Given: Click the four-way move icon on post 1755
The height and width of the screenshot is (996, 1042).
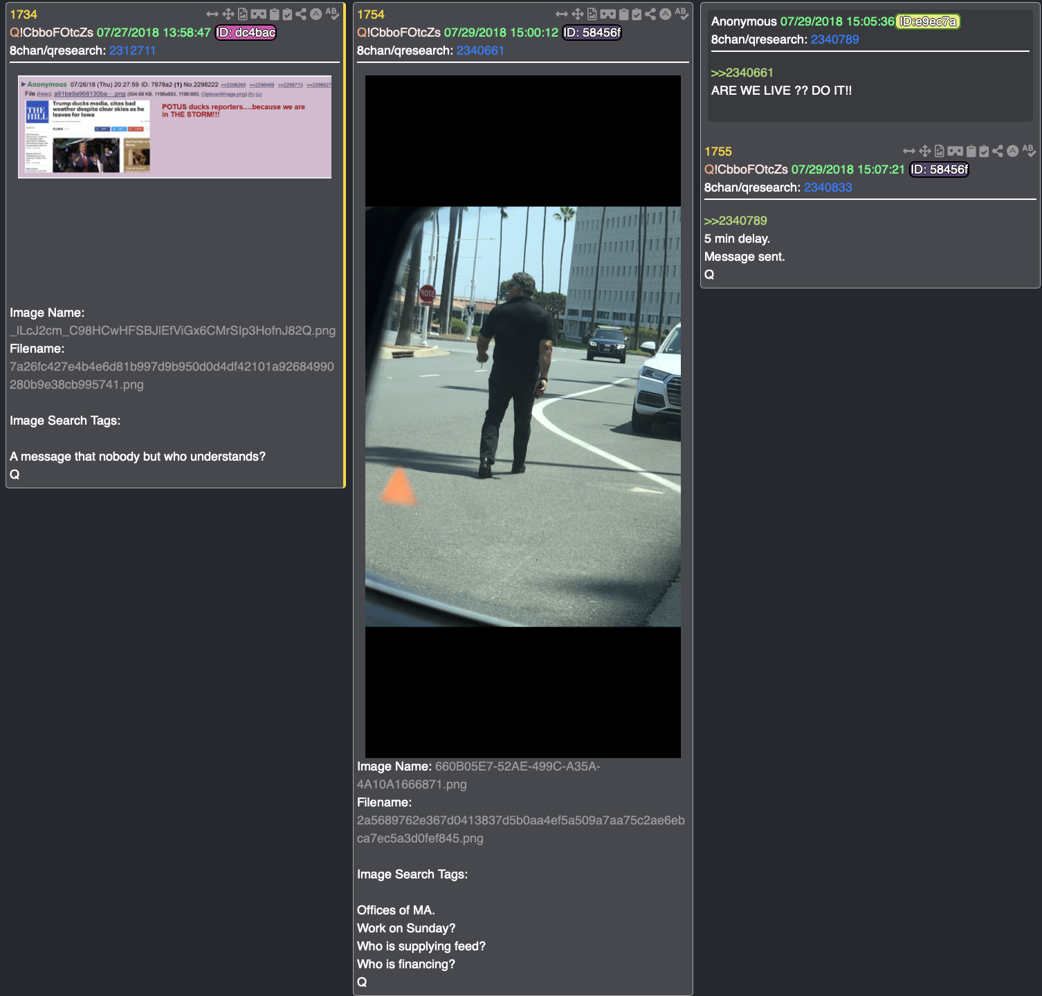Looking at the screenshot, I should coord(924,151).
